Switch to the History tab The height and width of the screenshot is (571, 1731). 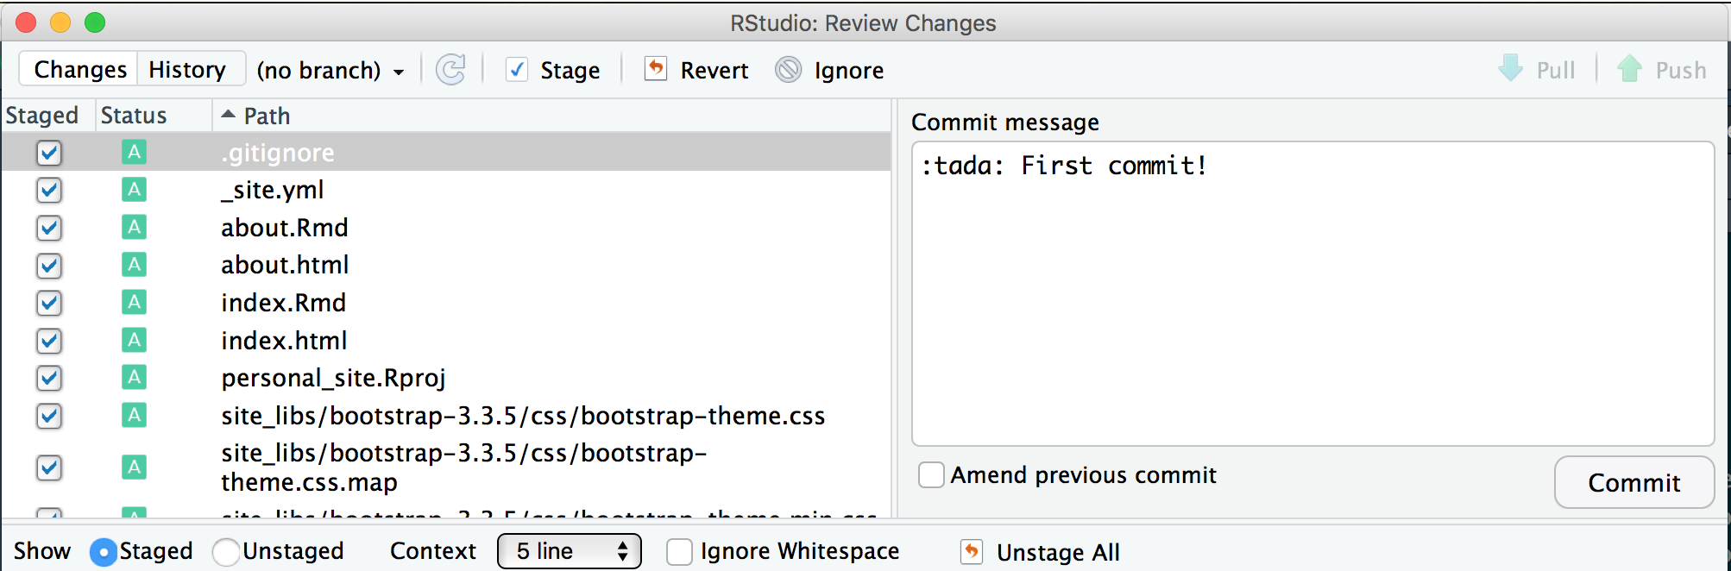point(187,70)
